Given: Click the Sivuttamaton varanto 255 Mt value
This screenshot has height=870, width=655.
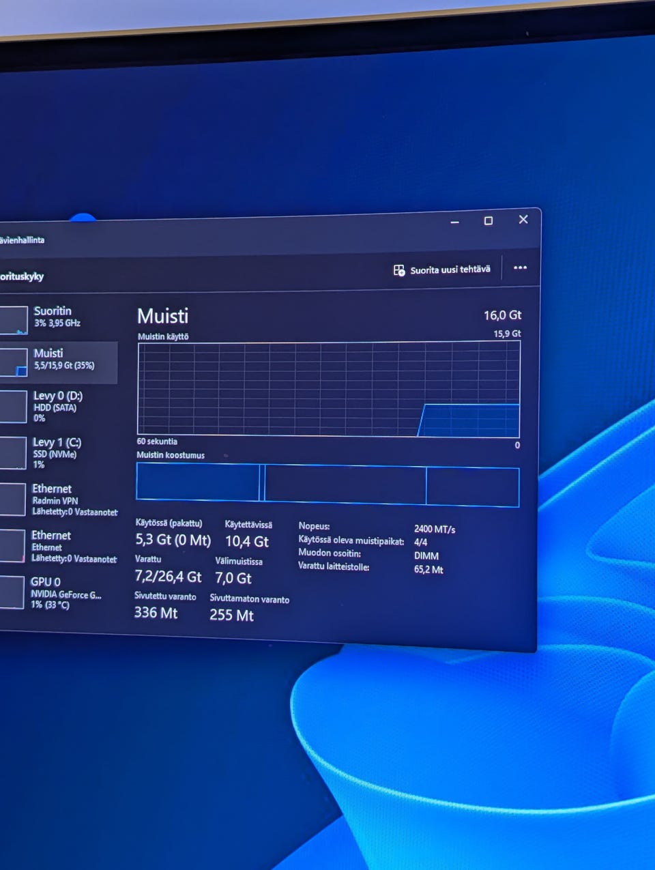Looking at the screenshot, I should (x=231, y=615).
